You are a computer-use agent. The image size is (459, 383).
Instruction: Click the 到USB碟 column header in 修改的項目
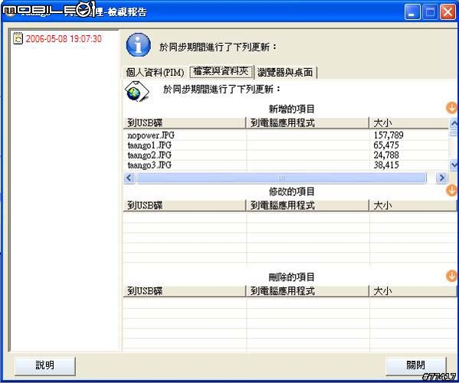click(185, 205)
